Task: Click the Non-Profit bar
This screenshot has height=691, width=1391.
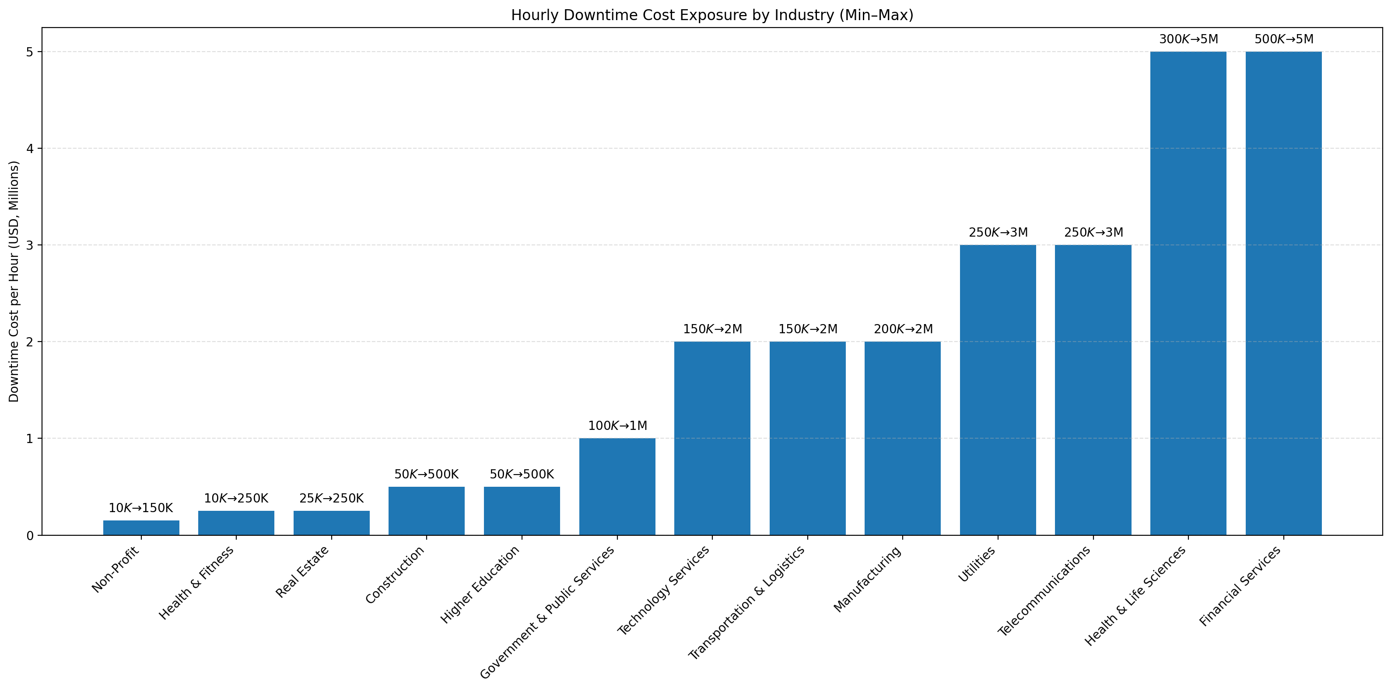Action: point(141,527)
